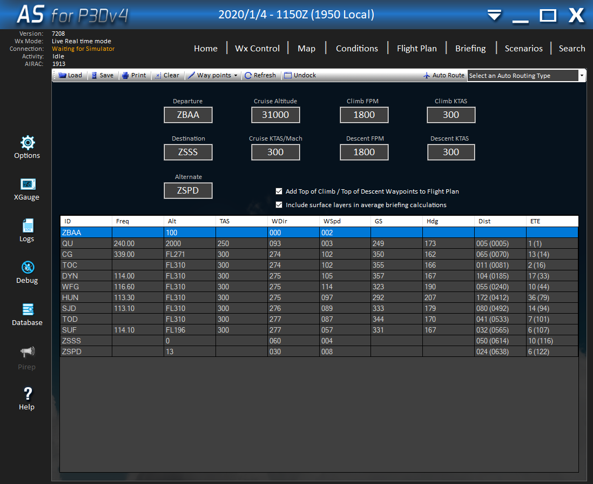The height and width of the screenshot is (484, 593).
Task: Open the XGauge sidebar icon
Action: pyautogui.click(x=27, y=184)
